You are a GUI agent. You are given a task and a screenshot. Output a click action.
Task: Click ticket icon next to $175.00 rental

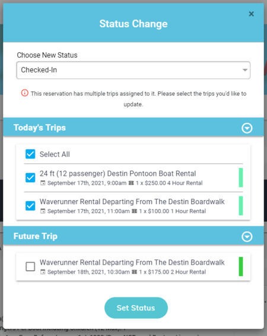pyautogui.click(x=134, y=272)
